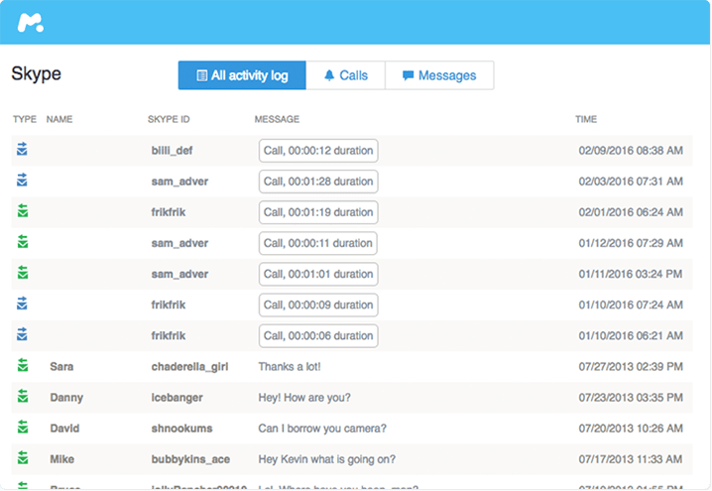Click the time 01/10/2016 06:21 AM
This screenshot has width=712, height=491.
point(631,336)
